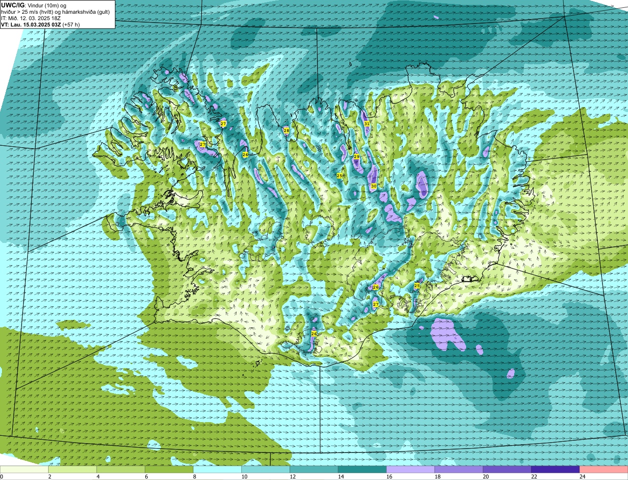Click the 20–22 m/s violet legend swatch
This screenshot has height=480, width=628.
[x=507, y=469]
